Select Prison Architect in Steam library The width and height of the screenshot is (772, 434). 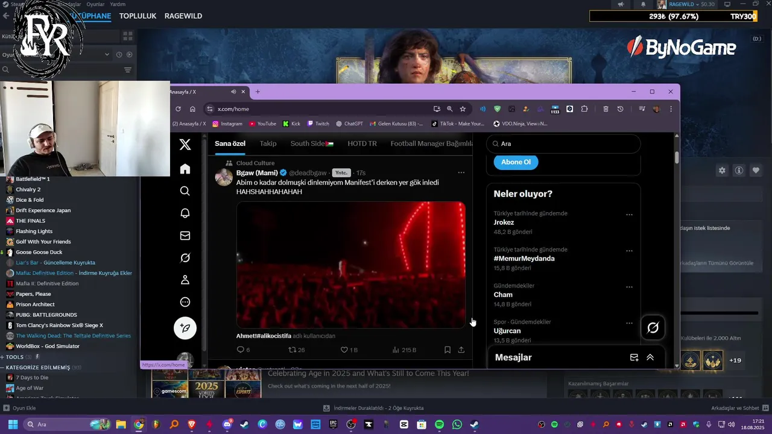pyautogui.click(x=35, y=304)
